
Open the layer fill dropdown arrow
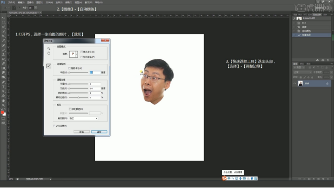pyautogui.click(x=331, y=77)
